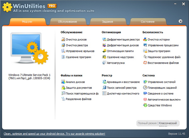
Task: Click the Средства Windows icon
Action: point(145,105)
